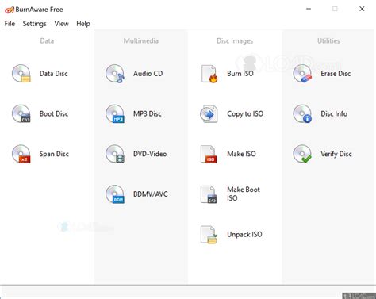Image resolution: width=376 pixels, height=299 pixels.
Task: Click the Make Boot ISO icon
Action: click(209, 194)
